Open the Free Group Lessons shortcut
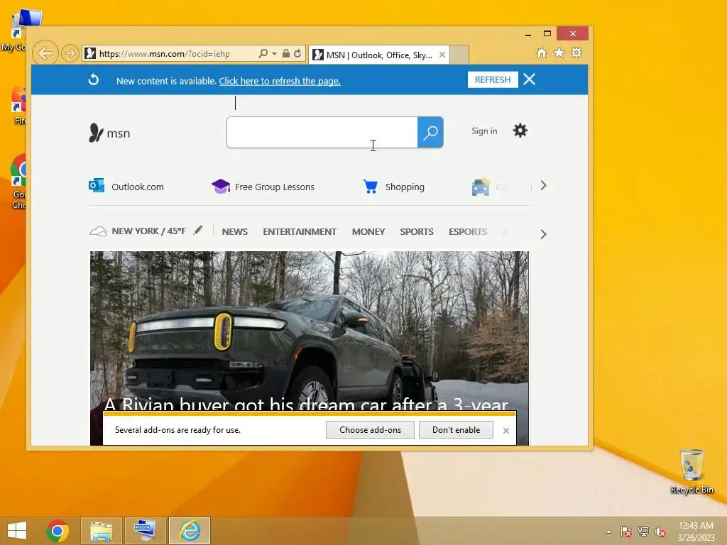This screenshot has height=545, width=727. pyautogui.click(x=263, y=187)
